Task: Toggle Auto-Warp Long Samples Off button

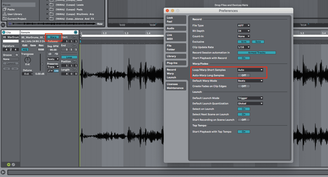Action: [x=244, y=75]
